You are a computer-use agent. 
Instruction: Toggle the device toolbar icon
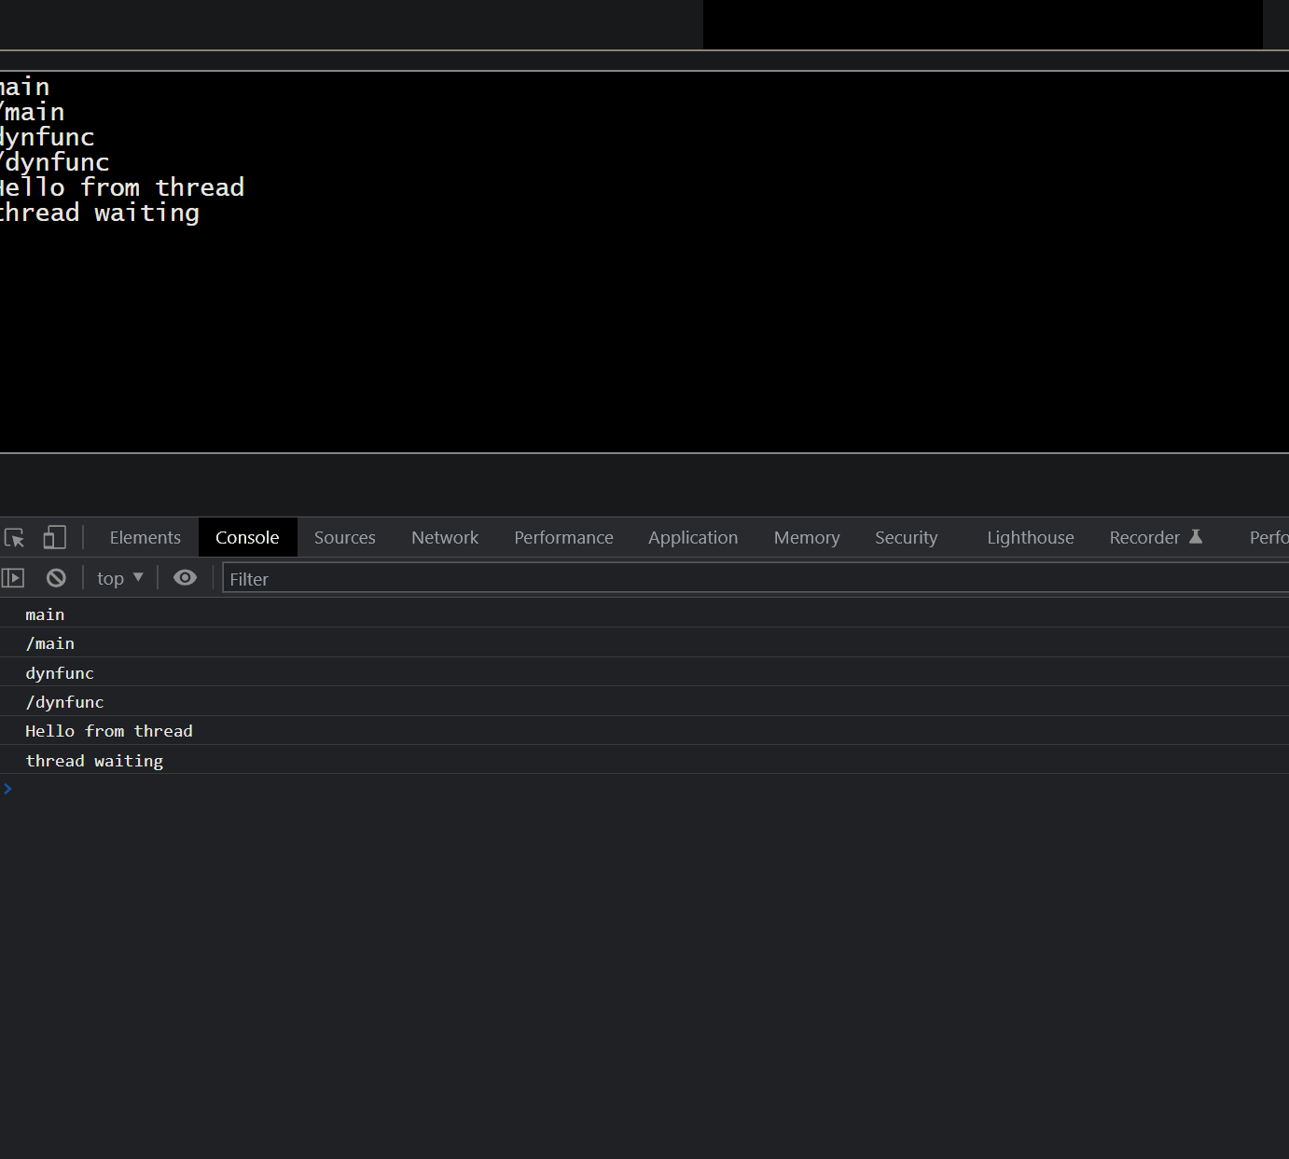(x=55, y=537)
